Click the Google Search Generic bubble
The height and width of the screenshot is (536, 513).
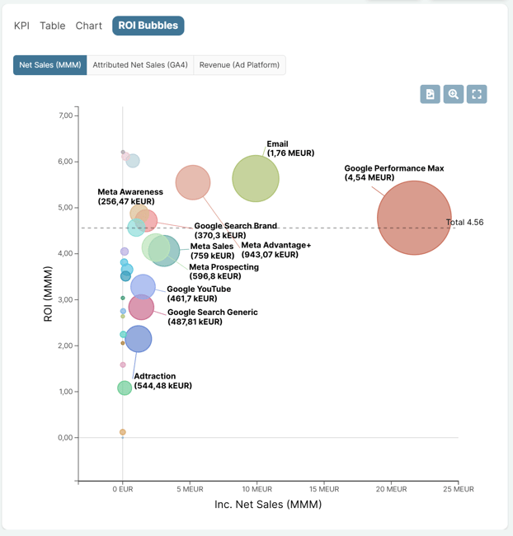141,307
